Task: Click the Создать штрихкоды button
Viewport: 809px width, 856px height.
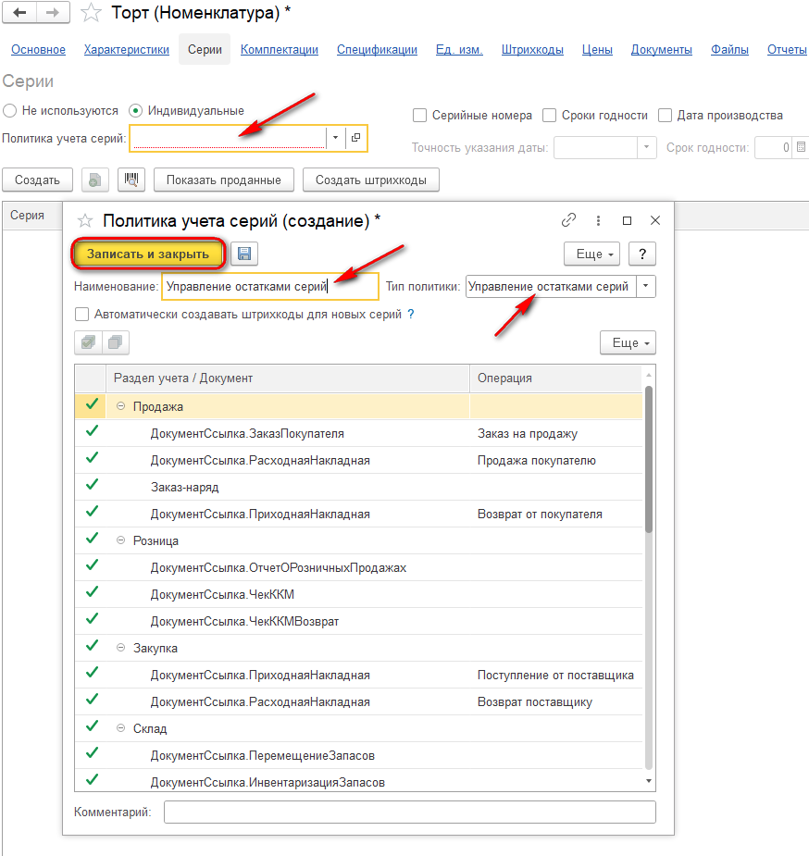Action: coord(371,180)
